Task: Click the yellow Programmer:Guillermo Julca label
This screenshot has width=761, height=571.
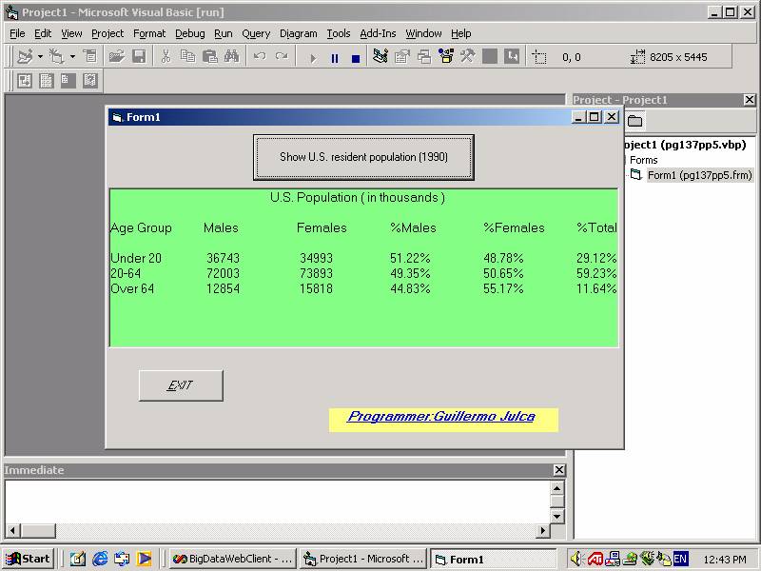Action: tap(442, 418)
